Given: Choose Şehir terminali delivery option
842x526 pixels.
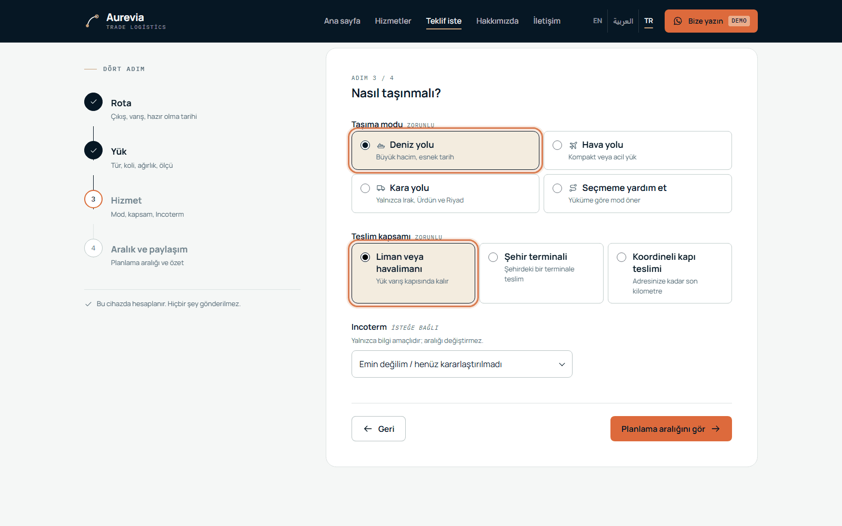Looking at the screenshot, I should [x=542, y=273].
